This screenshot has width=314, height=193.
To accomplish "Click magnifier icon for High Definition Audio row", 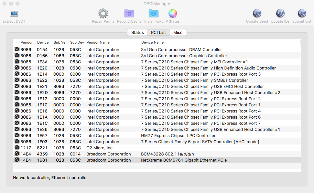I will [x=17, y=68].
